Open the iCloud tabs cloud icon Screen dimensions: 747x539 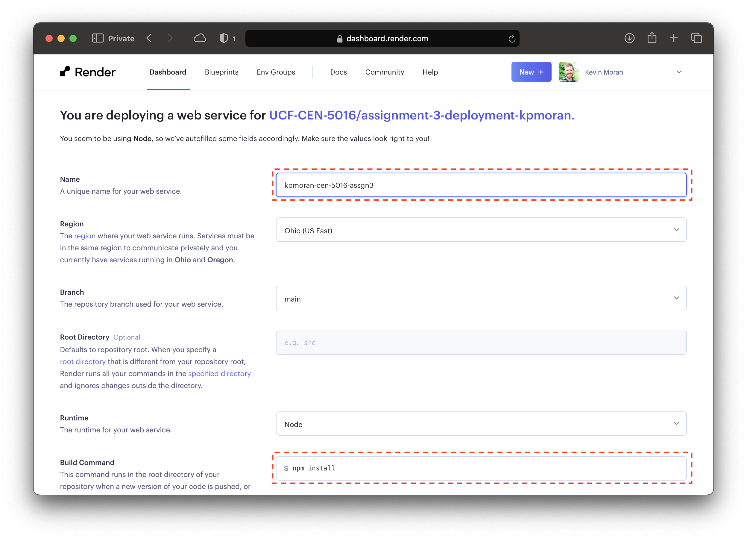200,38
